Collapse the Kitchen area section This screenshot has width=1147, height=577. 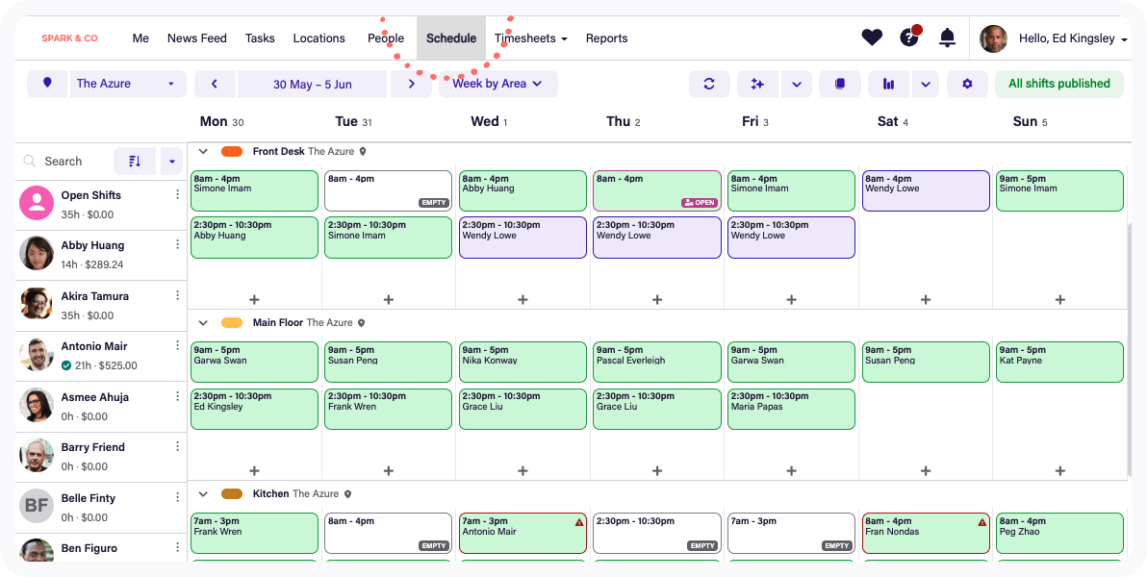[203, 493]
